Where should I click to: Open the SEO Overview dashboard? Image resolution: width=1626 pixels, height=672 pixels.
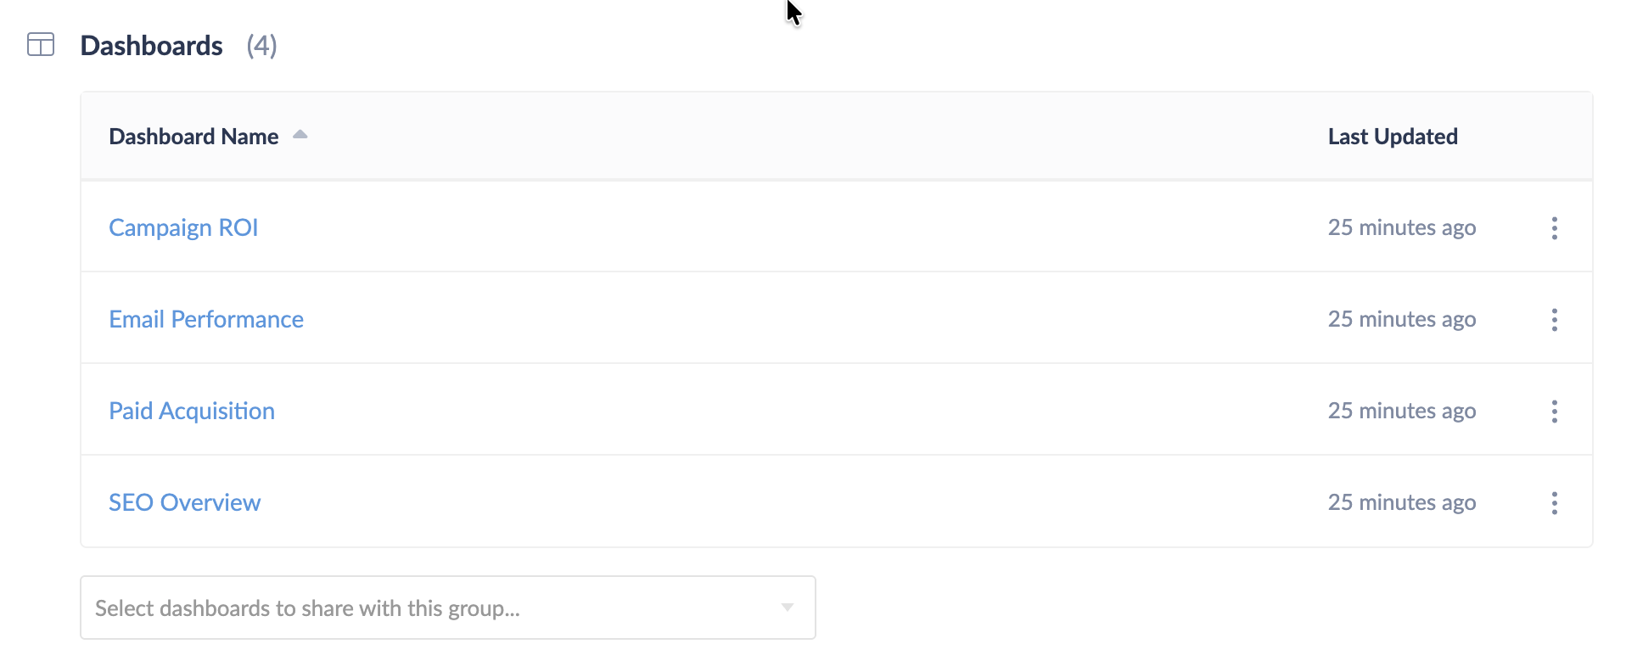(x=184, y=502)
